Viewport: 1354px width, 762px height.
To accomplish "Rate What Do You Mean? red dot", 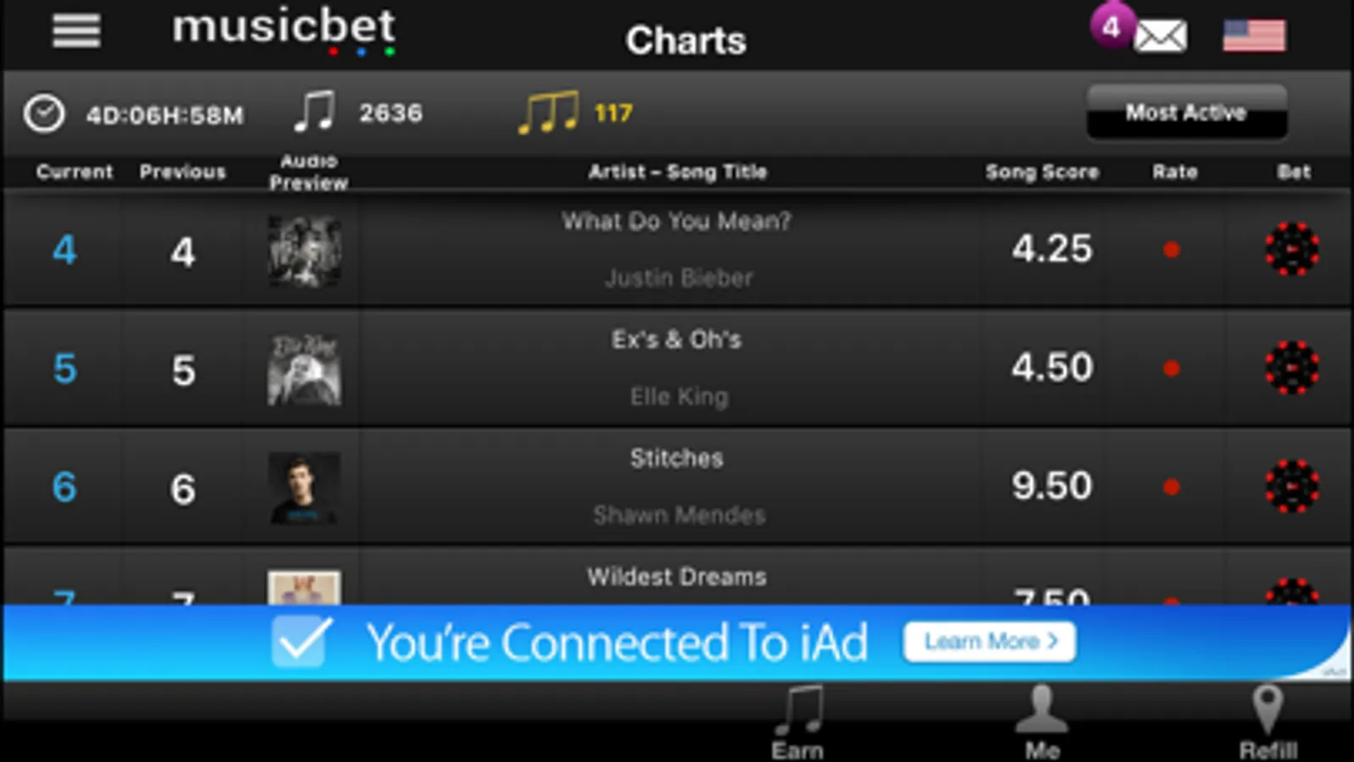I will (1171, 250).
